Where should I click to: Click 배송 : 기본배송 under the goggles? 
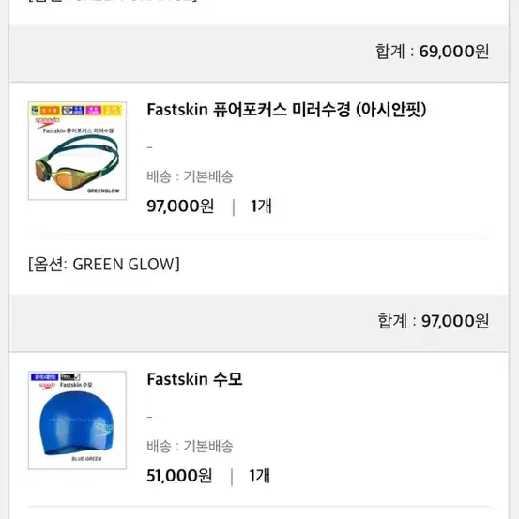coord(190,176)
